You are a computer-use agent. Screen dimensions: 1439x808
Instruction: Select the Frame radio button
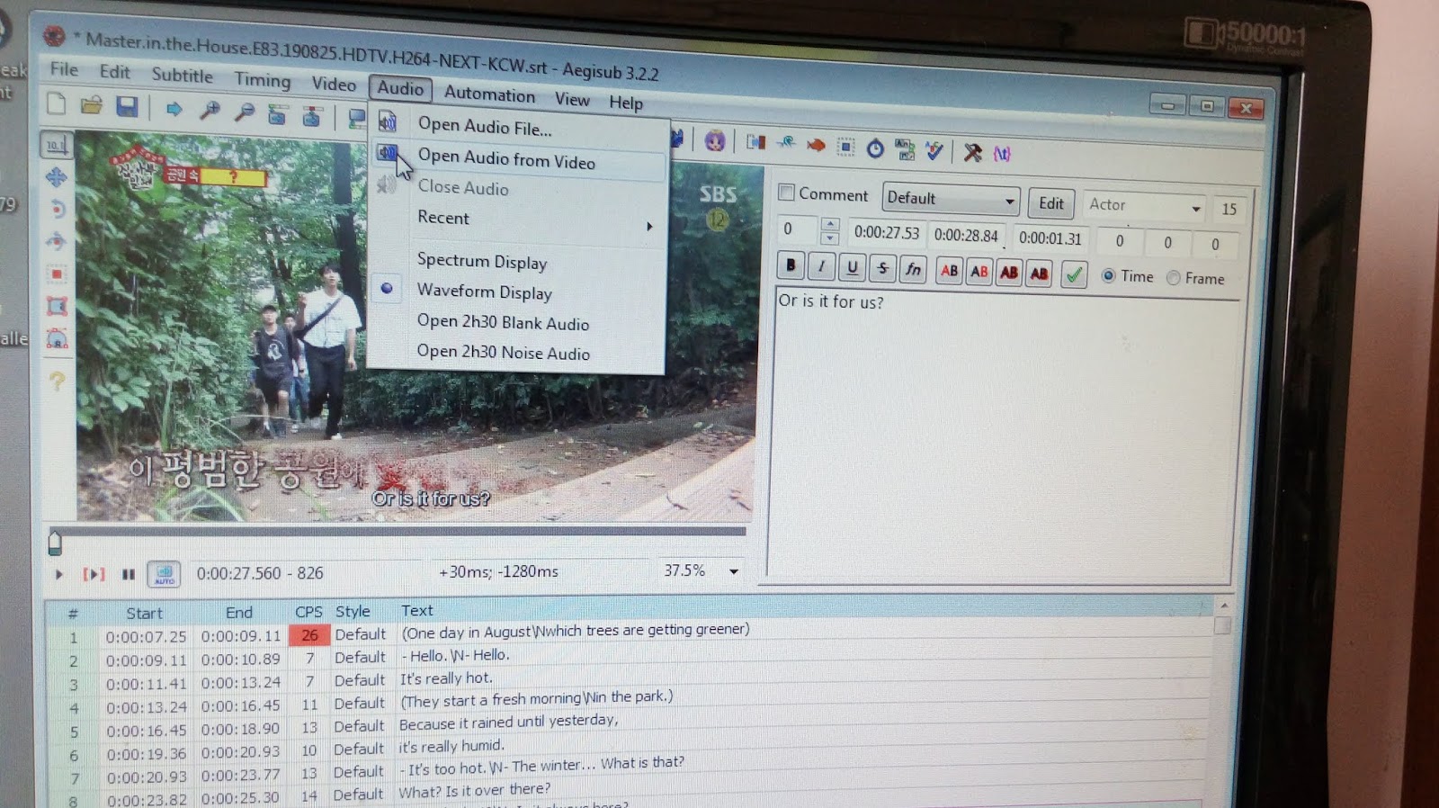[1173, 278]
